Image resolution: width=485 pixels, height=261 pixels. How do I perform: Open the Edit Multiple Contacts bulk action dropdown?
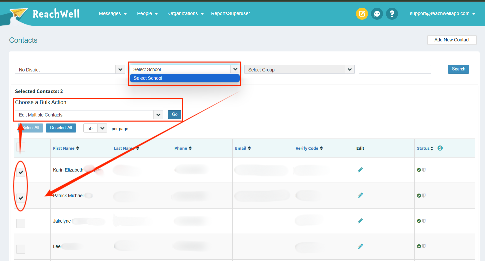[89, 114]
